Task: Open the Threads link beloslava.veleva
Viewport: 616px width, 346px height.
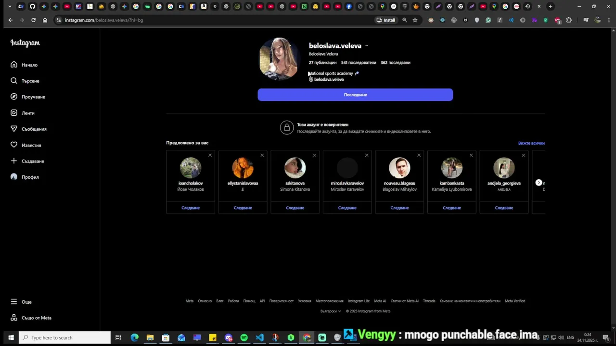Action: (326, 79)
